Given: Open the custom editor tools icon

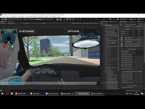Looking at the screenshot, I should click(x=21, y=19).
